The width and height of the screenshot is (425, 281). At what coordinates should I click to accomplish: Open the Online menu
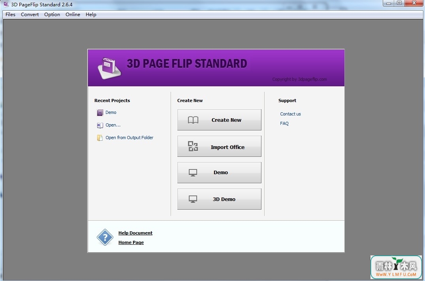(73, 14)
